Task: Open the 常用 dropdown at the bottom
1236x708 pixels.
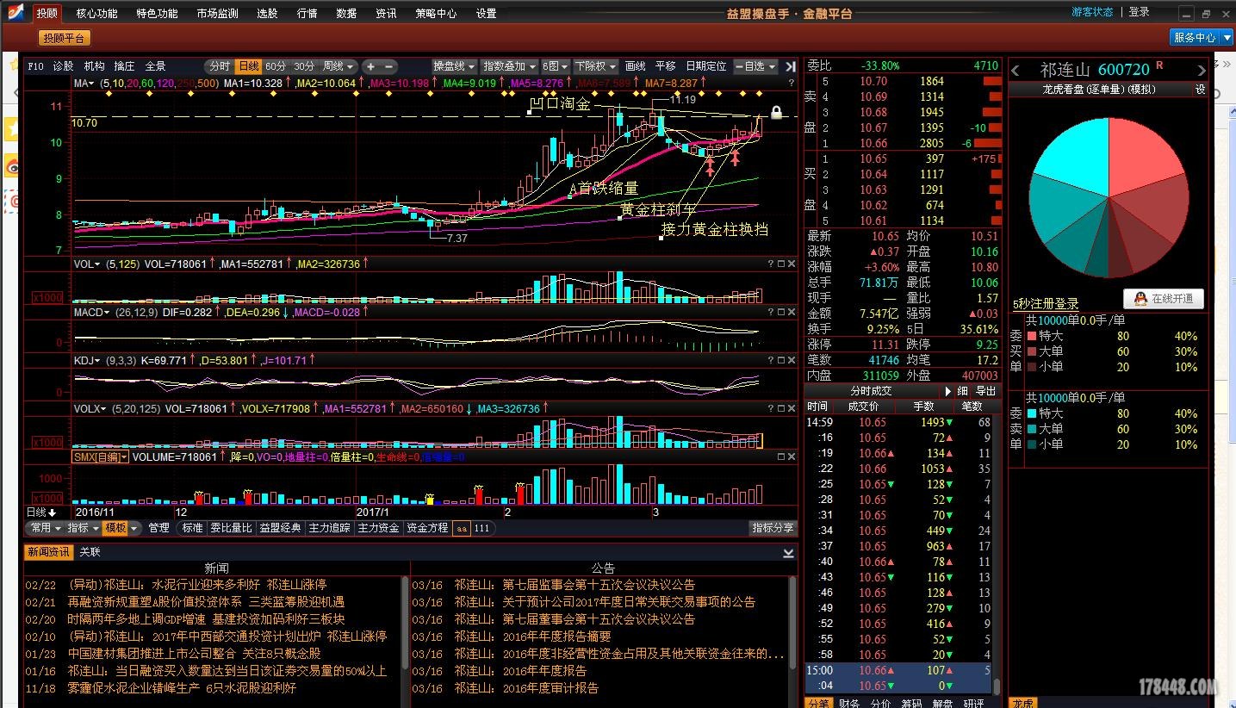Action: [45, 528]
